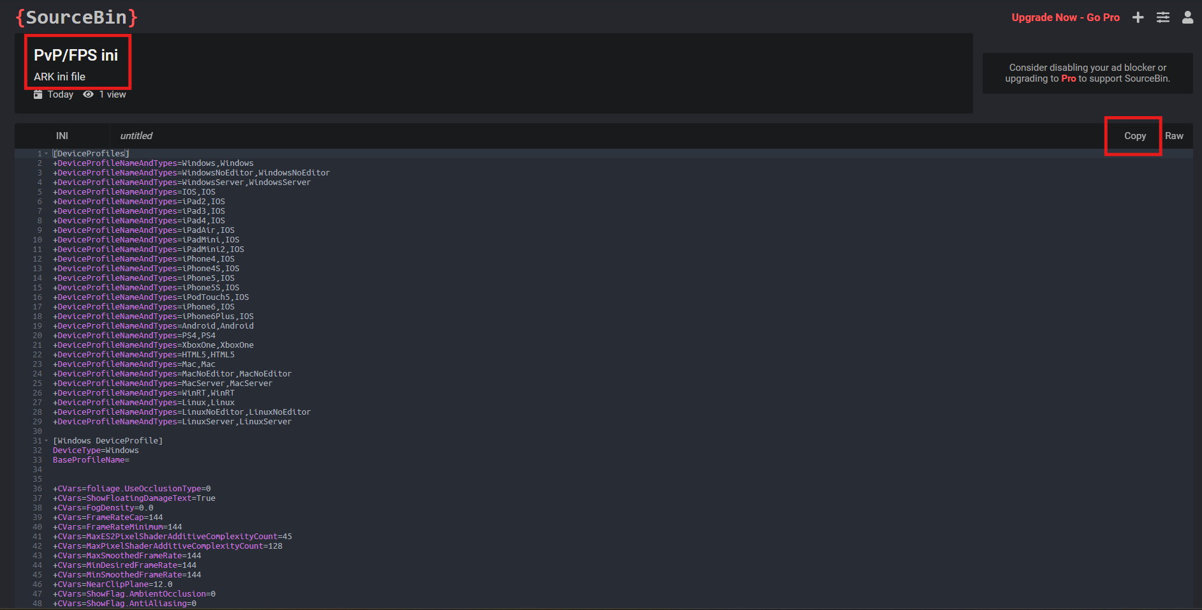Click the untitled file name field
Viewport: 1202px width, 610px height.
point(136,136)
